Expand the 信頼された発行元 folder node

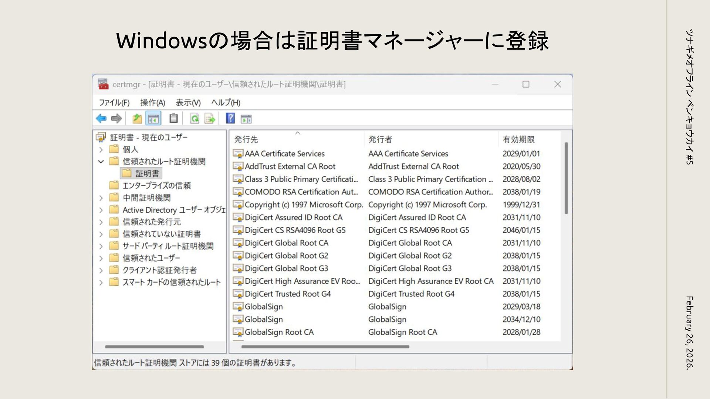(x=101, y=222)
